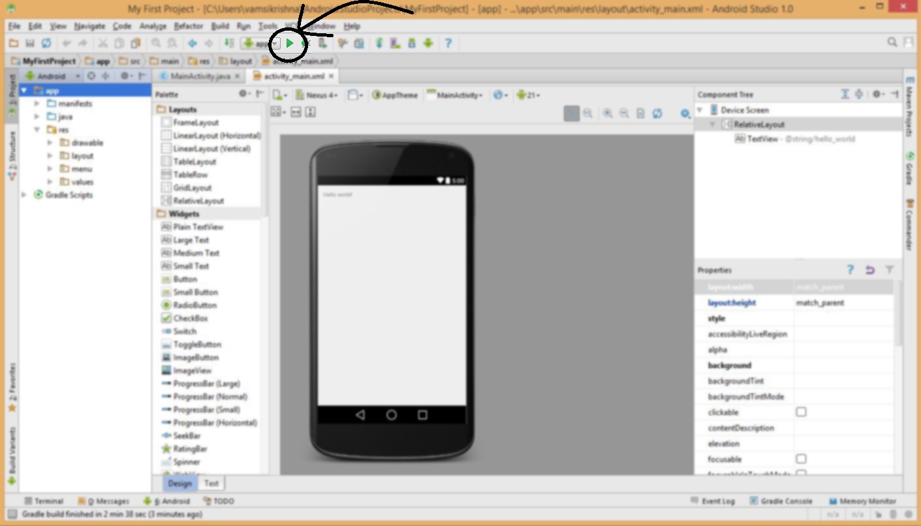This screenshot has height=526, width=921.
Task: Click the layout:height match_parent value
Action: tap(820, 303)
